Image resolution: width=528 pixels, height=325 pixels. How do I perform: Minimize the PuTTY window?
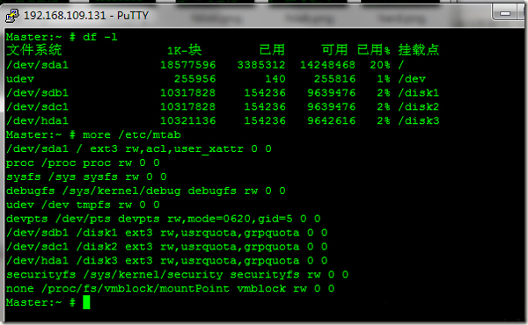(x=505, y=13)
